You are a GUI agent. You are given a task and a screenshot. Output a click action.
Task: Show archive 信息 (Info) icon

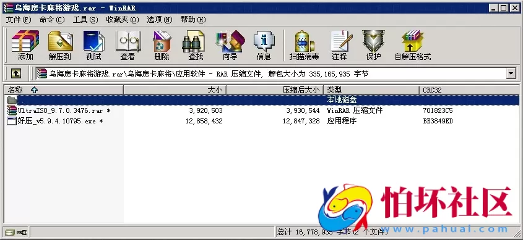tap(264, 45)
